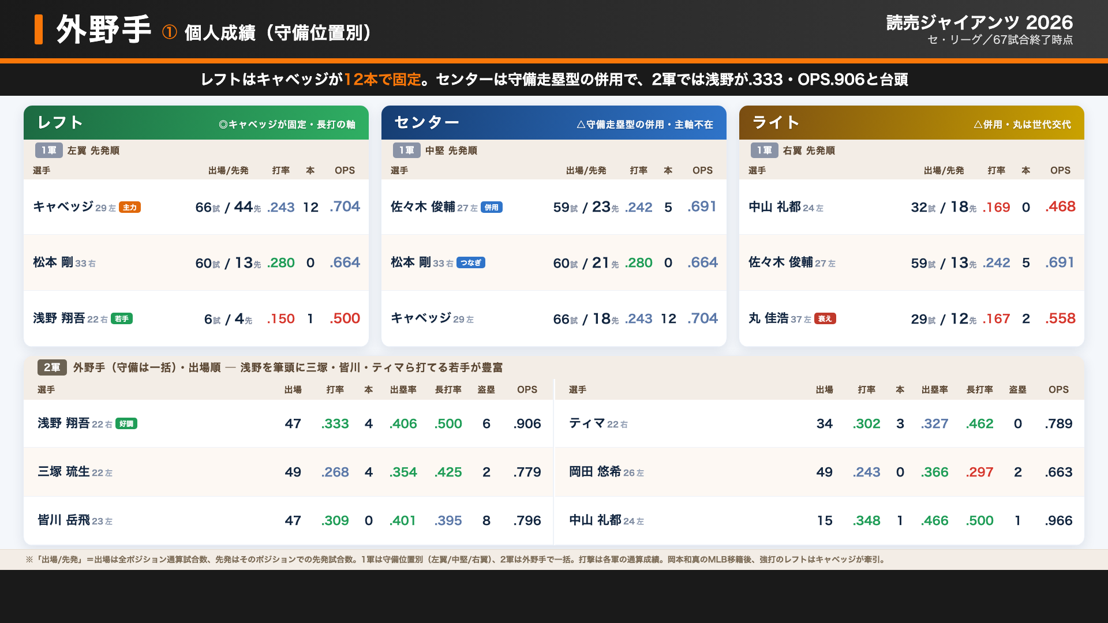Click the 盗塁 column header in right 2軍 table
This screenshot has width=1108, height=623.
tap(1018, 390)
